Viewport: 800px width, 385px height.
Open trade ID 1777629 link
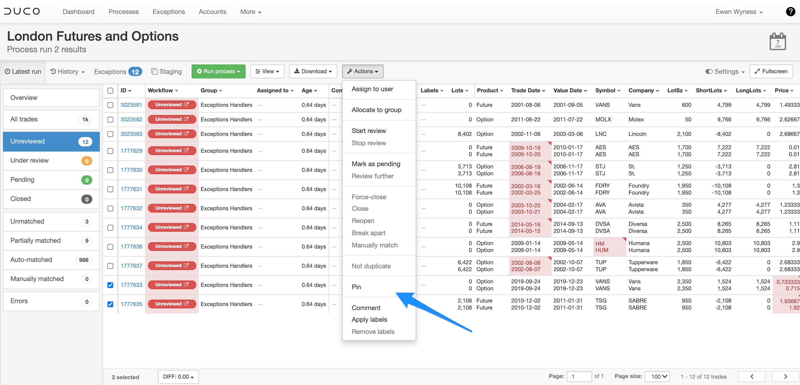(x=131, y=151)
